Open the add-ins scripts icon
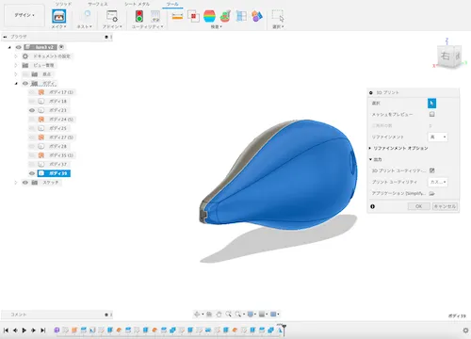 coord(112,16)
